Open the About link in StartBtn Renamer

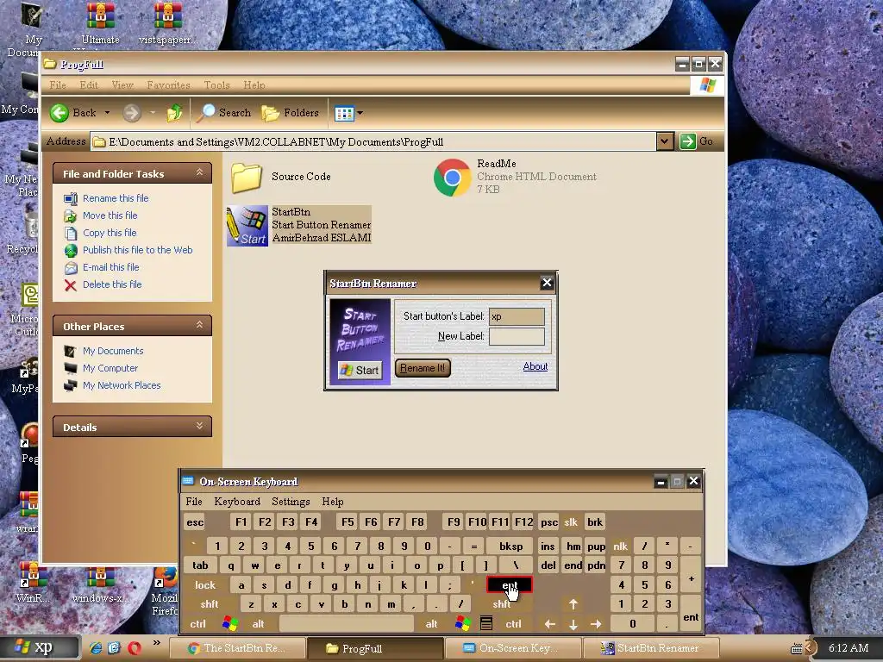535,366
